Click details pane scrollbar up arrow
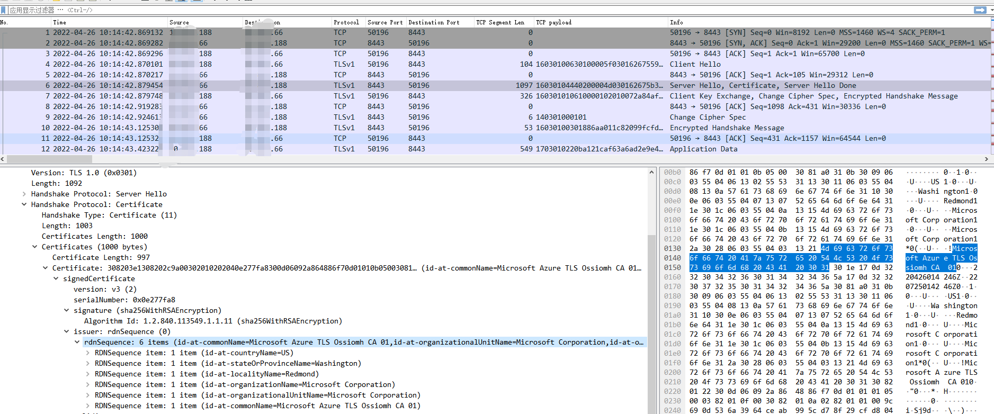The image size is (994, 414). (651, 172)
